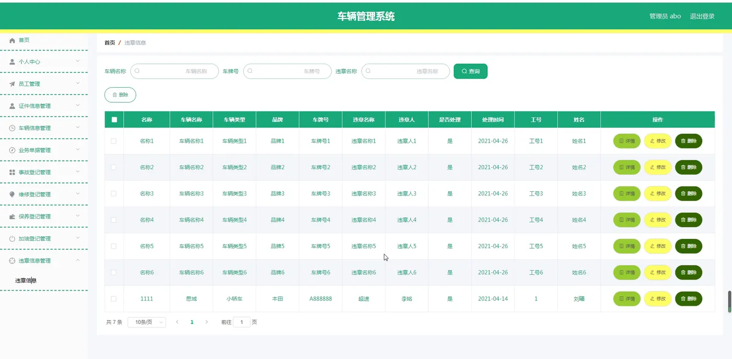Click the compass icon for 业务单据管理
This screenshot has height=359, width=732.
click(13, 150)
